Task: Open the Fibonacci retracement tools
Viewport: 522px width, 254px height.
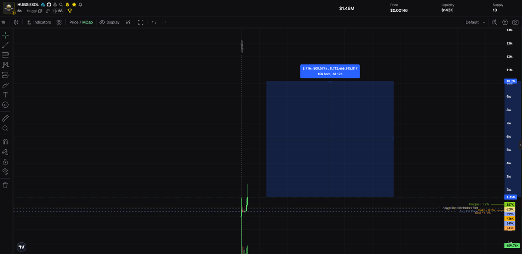Action: coord(5,55)
